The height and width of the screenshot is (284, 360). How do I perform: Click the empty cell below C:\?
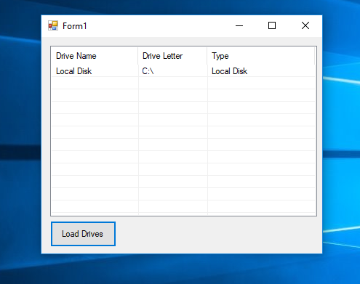coord(173,83)
